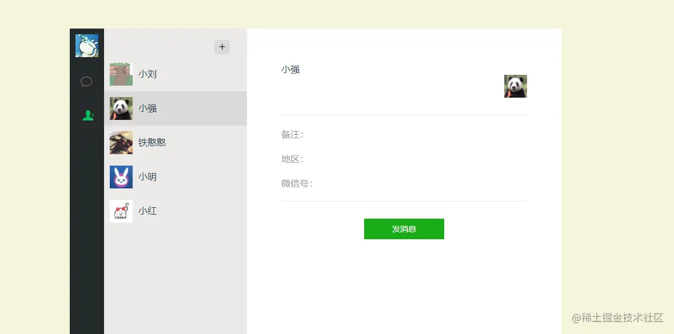674x334 pixels.
Task: Add a new contact with plus button
Action: [x=222, y=47]
